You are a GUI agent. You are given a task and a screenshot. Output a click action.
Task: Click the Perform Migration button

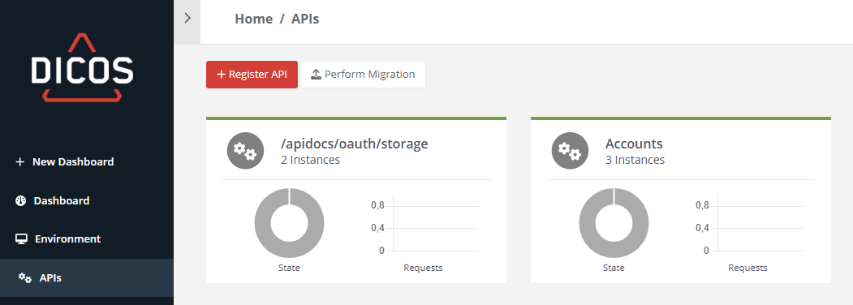coord(363,75)
